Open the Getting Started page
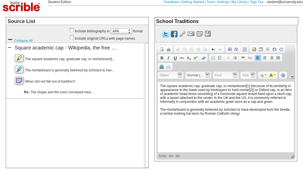Image resolution: width=303 pixels, height=170 pixels. (192, 2)
